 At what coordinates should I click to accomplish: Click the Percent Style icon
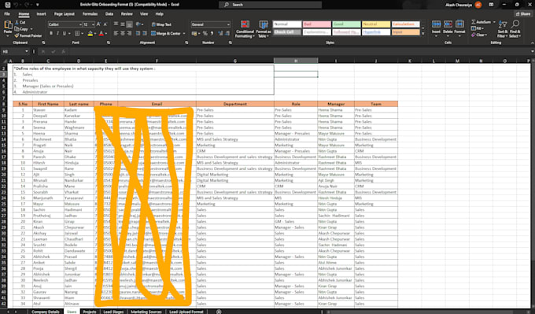point(205,34)
